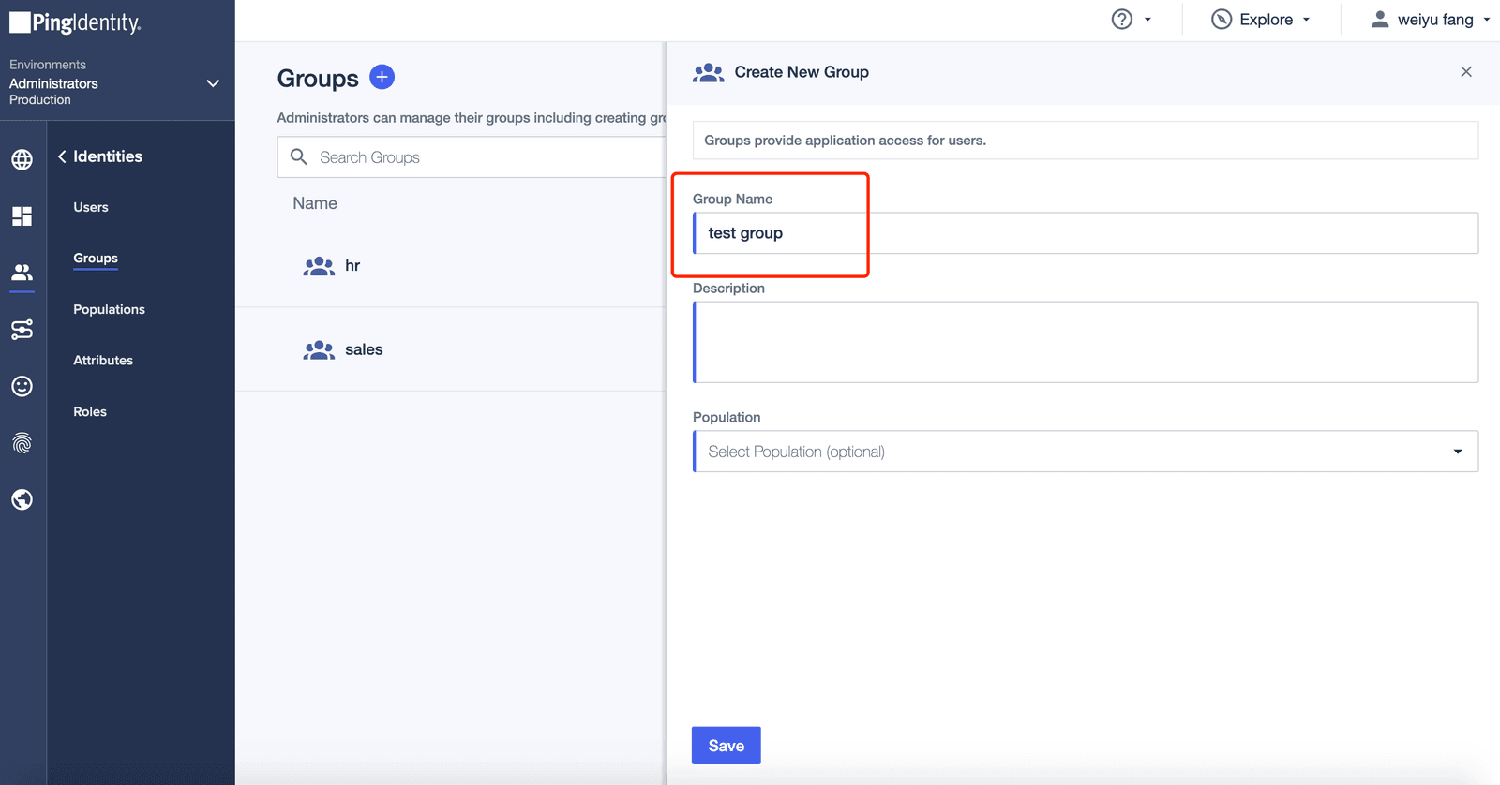
Task: Open the Connections sidebar icon
Action: click(x=22, y=330)
